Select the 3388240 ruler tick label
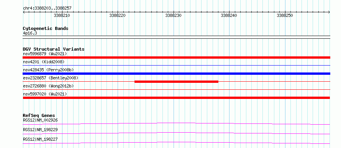The height and width of the screenshot is (148, 341). click(229, 15)
